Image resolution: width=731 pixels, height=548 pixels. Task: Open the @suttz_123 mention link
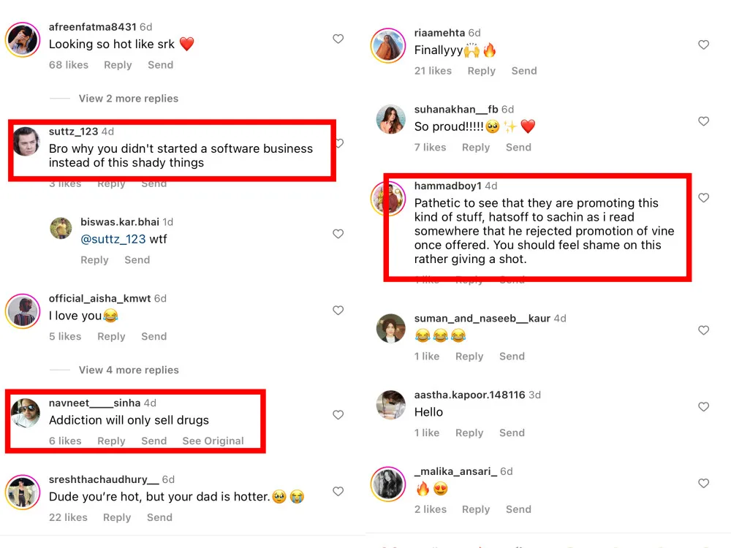[113, 240]
